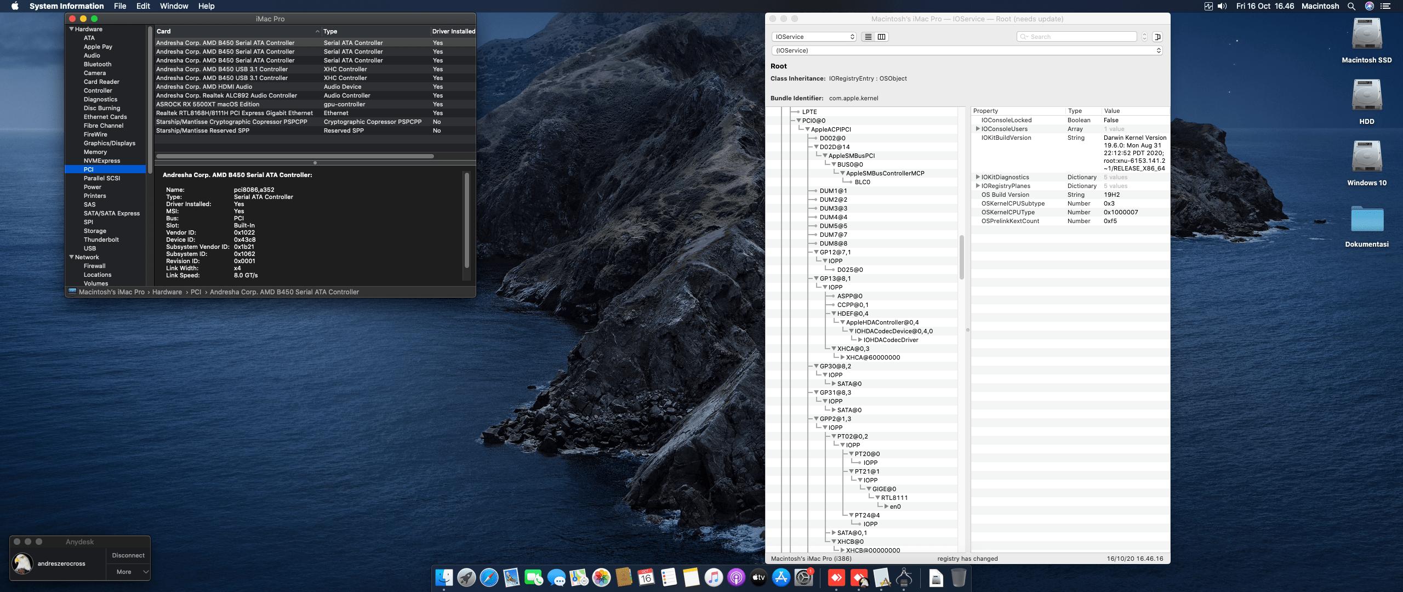Click the IORegistry tree vertical scrollbar
This screenshot has height=592, width=1403.
coord(961,257)
